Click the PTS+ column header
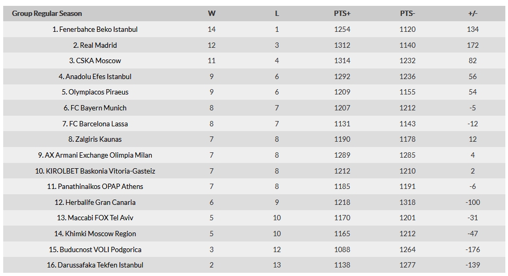Viewport: 508px width, 276px height. [x=342, y=14]
